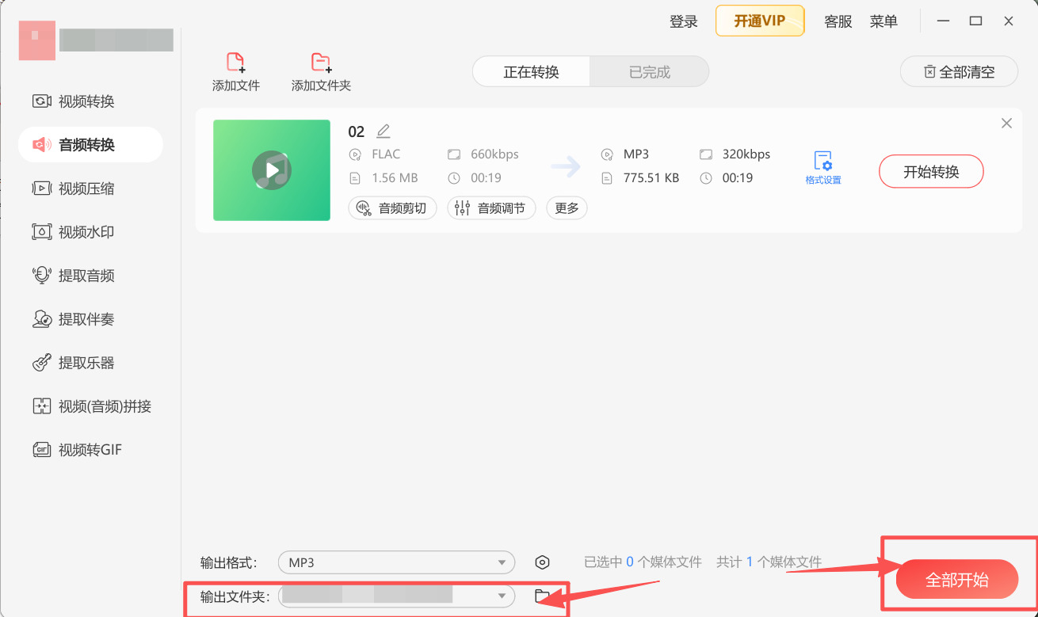The height and width of the screenshot is (617, 1038).
Task: Open the output folder browse icon
Action: (x=544, y=596)
